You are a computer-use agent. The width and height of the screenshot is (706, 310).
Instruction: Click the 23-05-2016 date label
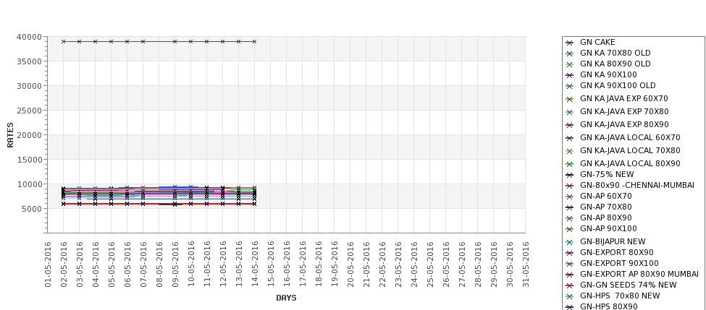[x=398, y=264]
